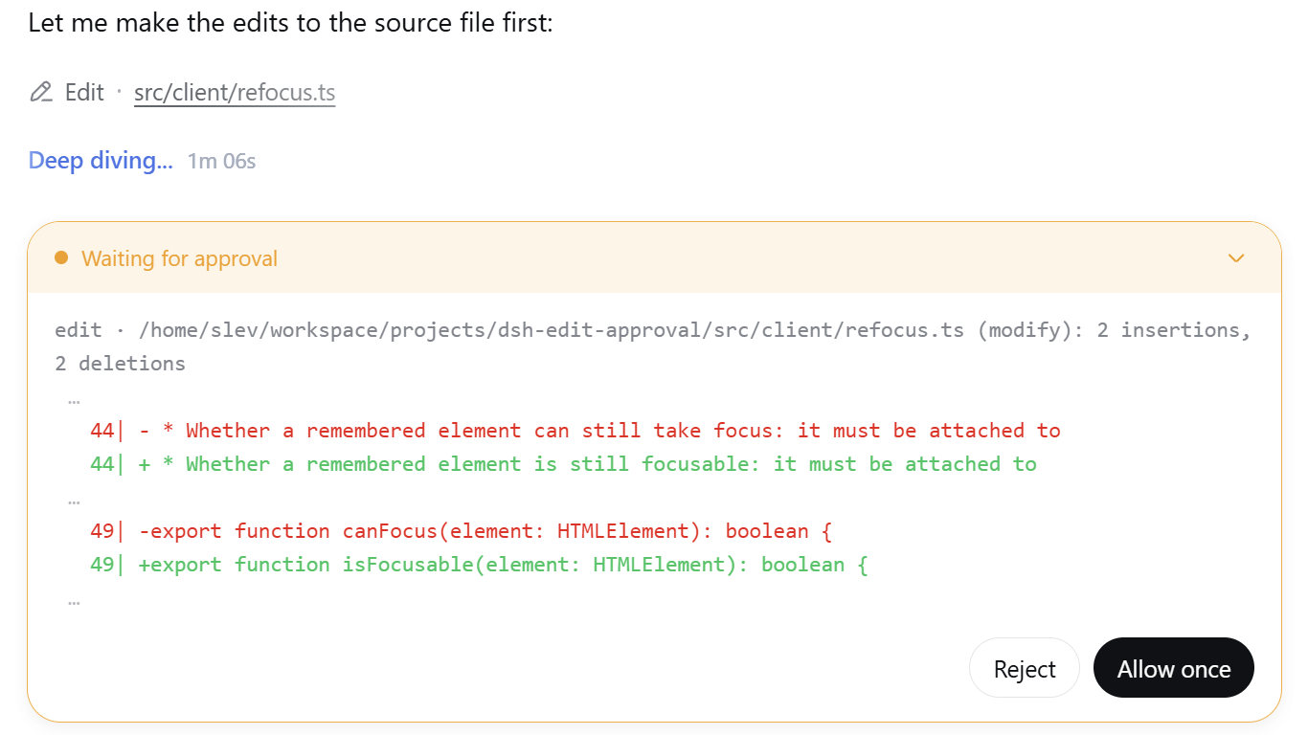Click the '2 deletions' text
The width and height of the screenshot is (1308, 735).
tap(121, 364)
